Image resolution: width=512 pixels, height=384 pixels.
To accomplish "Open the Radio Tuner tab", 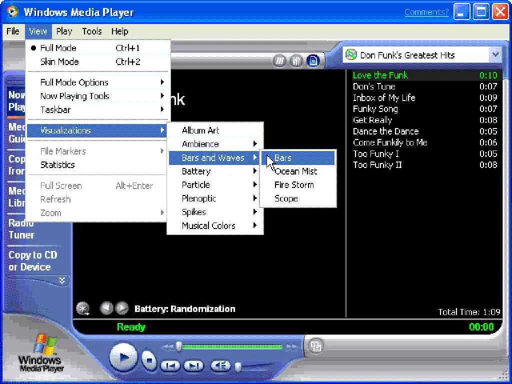I will tap(21, 229).
